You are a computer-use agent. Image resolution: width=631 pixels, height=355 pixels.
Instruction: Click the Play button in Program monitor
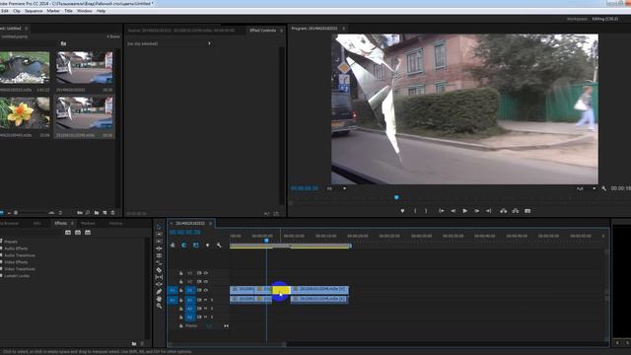[464, 211]
